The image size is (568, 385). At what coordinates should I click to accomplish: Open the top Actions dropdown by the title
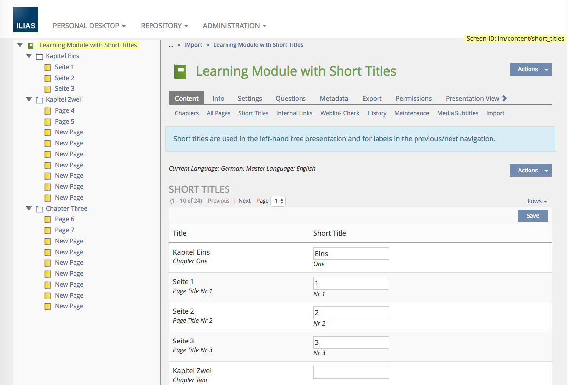click(530, 69)
